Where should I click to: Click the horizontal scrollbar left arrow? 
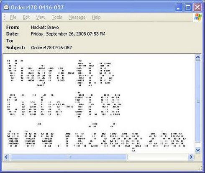pos(6,157)
